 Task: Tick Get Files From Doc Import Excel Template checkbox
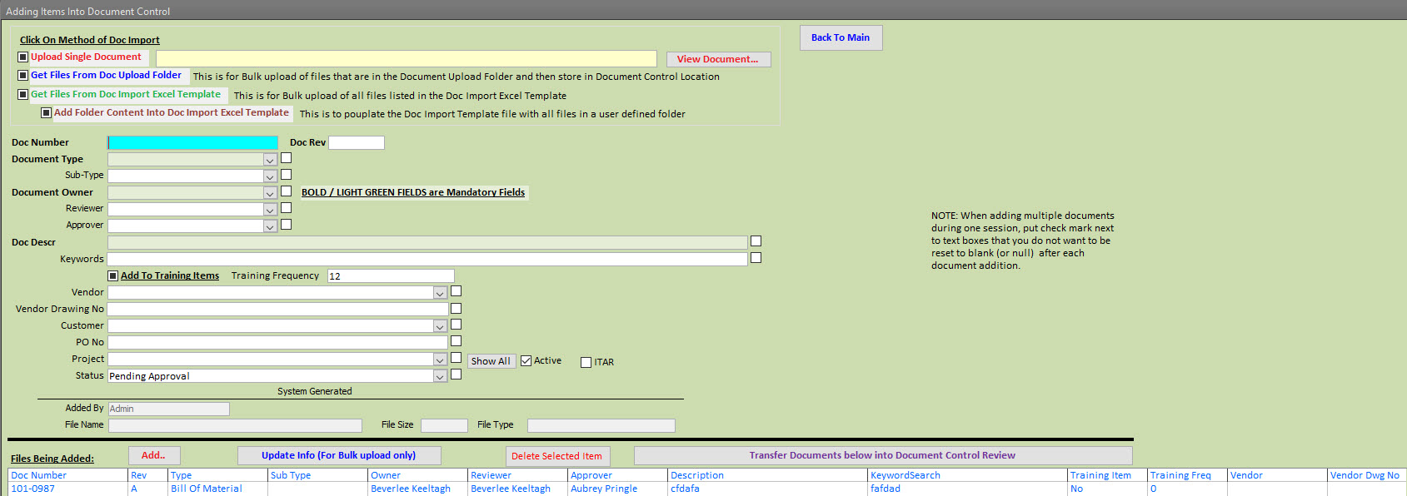[x=23, y=95]
